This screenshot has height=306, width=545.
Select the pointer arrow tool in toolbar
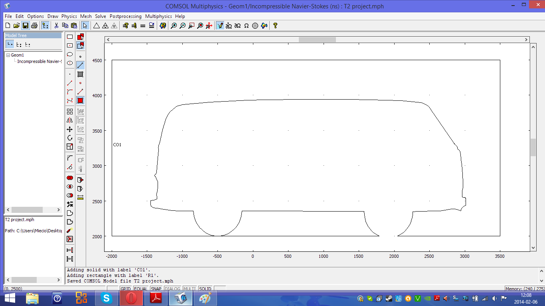[x=85, y=25]
